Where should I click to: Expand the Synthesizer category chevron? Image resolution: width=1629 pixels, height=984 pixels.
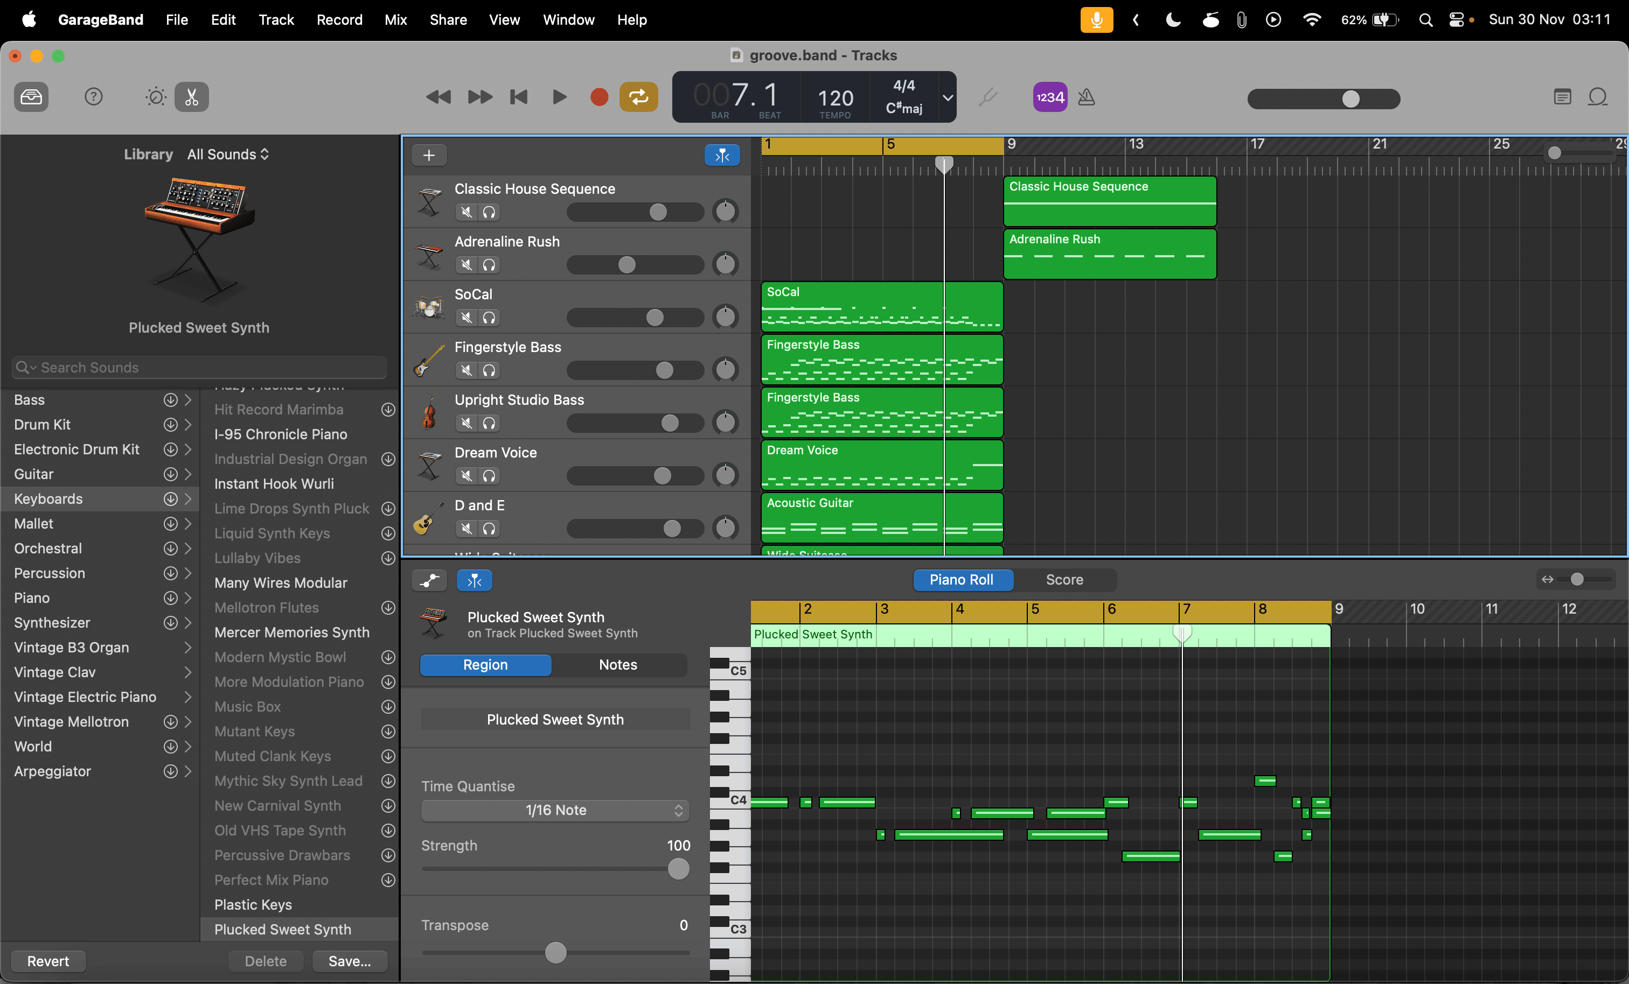pyautogui.click(x=189, y=623)
